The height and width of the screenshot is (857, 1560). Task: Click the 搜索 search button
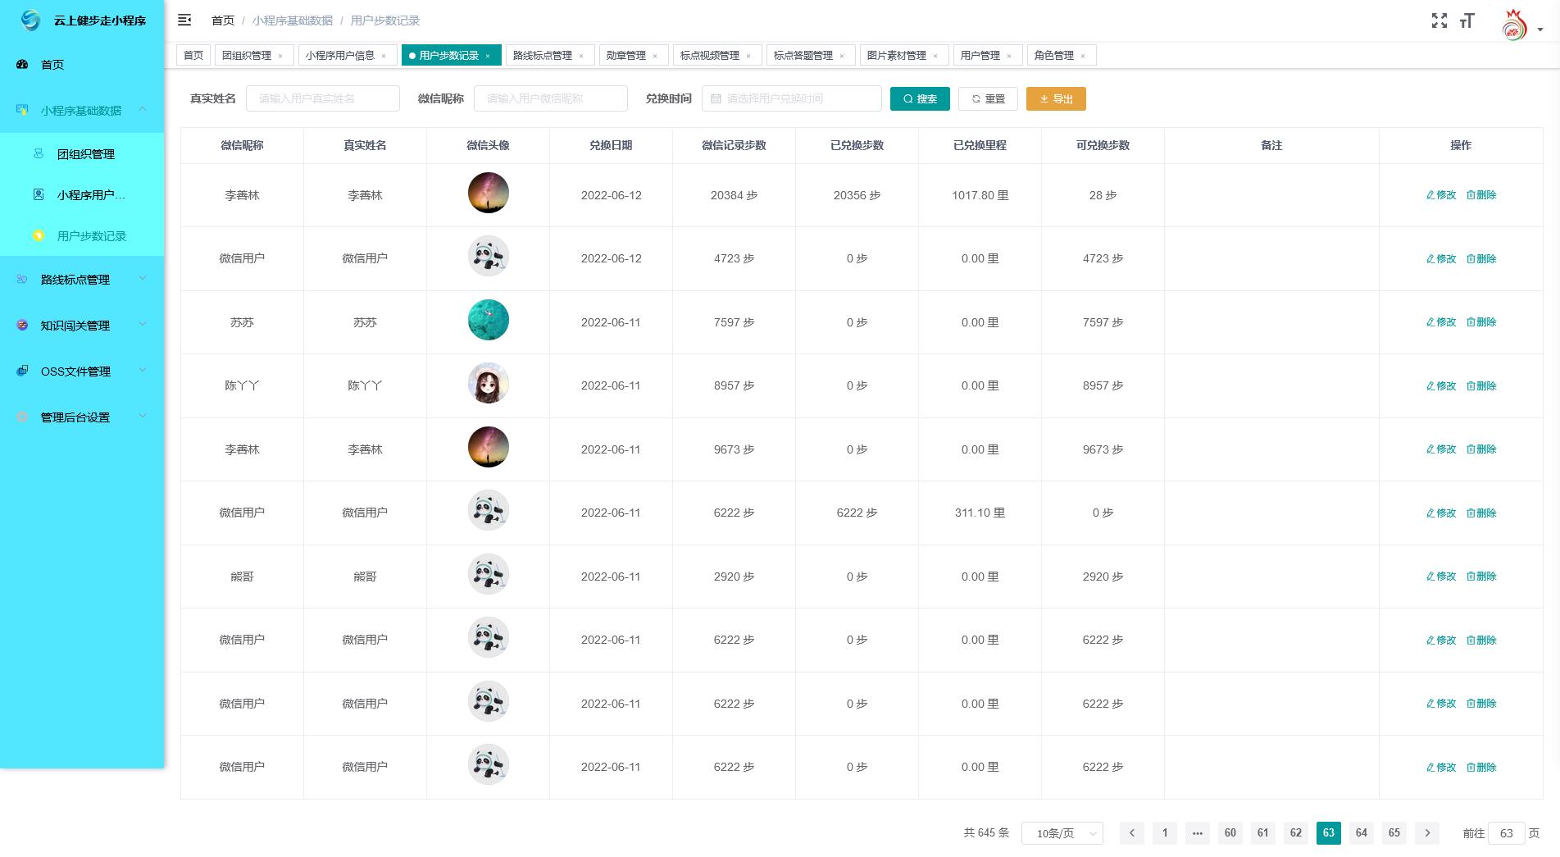pyautogui.click(x=919, y=98)
